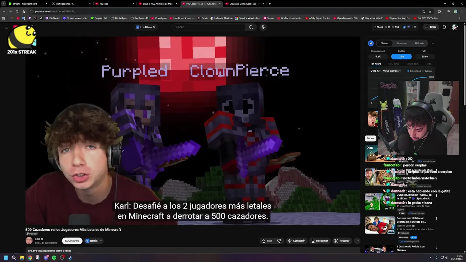Click the Recortar clip button
This screenshot has height=262, width=466.
point(342,241)
